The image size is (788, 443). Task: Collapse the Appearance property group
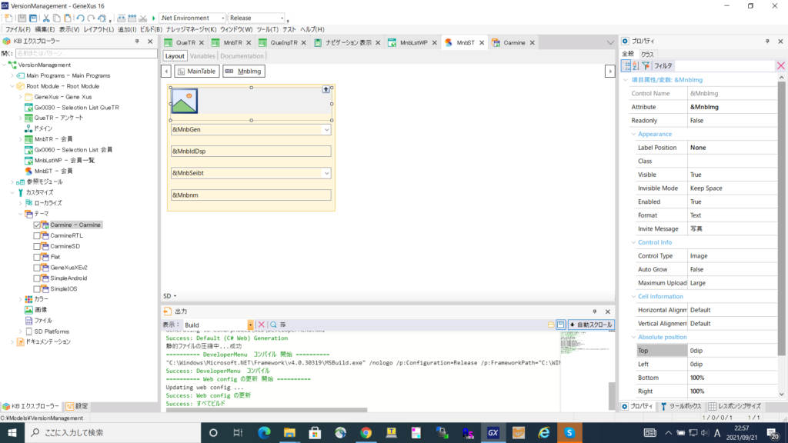point(634,134)
